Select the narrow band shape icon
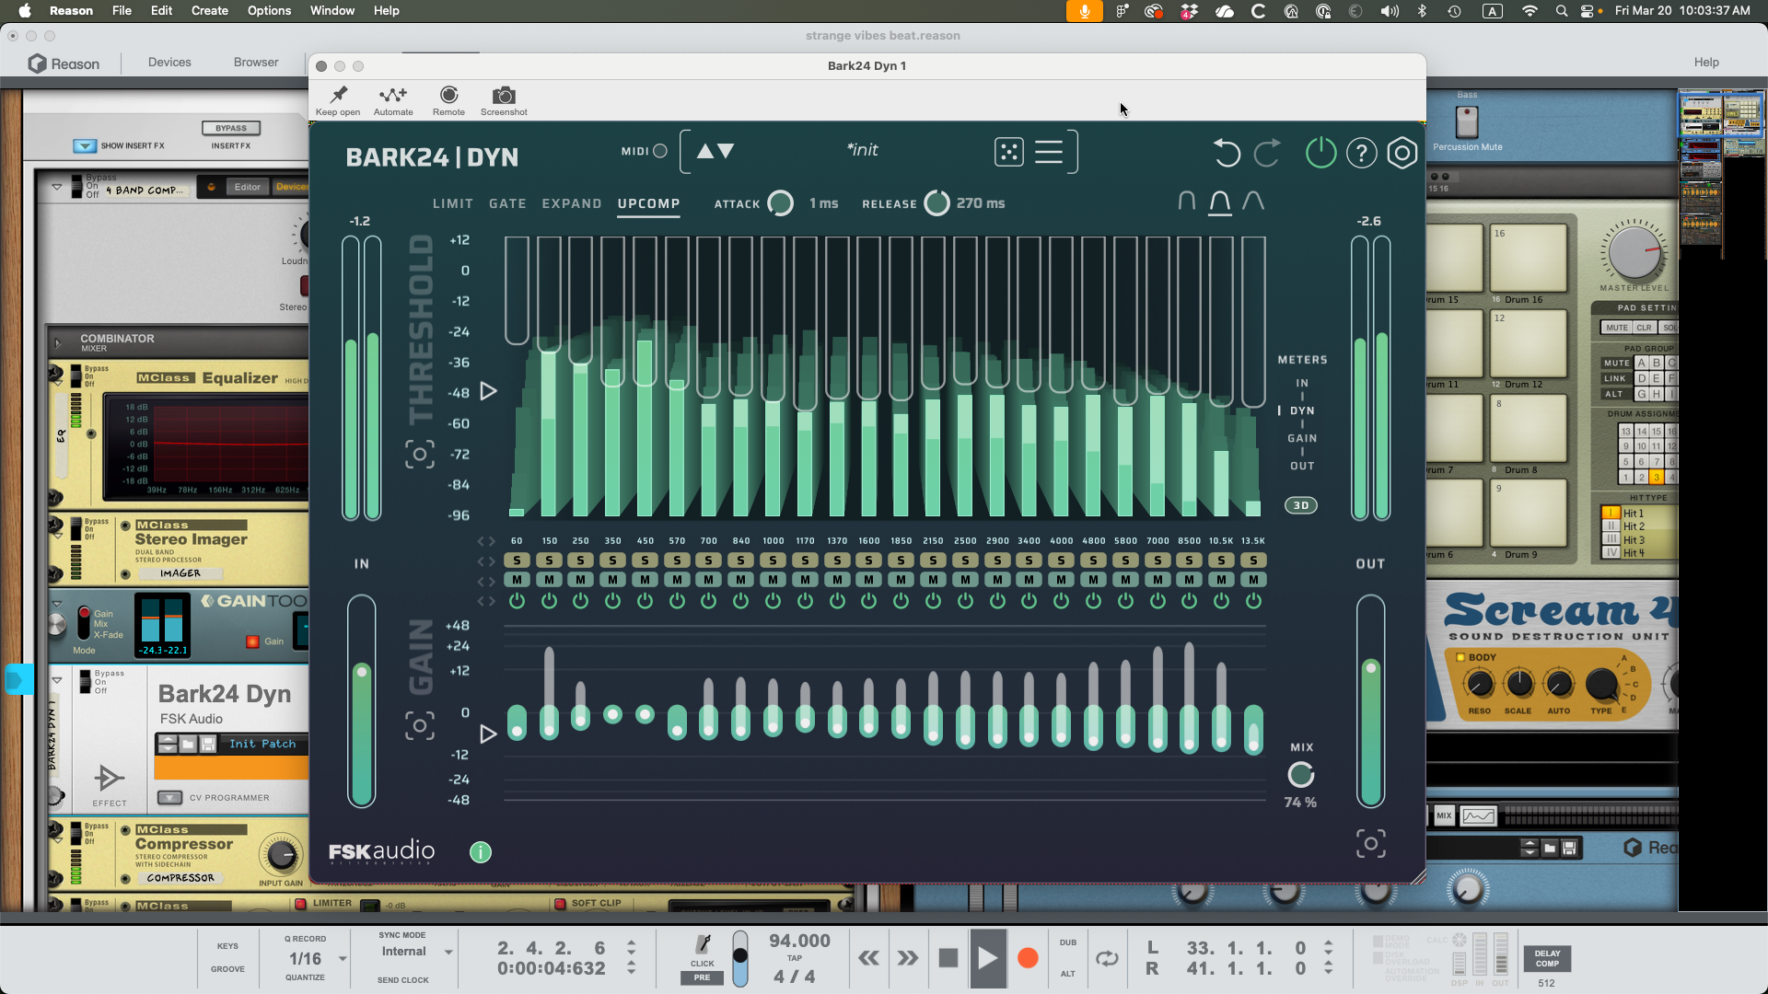1768x994 pixels. [x=1187, y=202]
